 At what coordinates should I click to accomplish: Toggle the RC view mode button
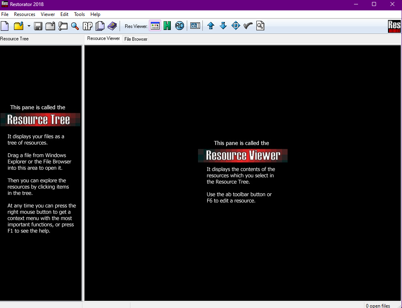click(x=180, y=26)
